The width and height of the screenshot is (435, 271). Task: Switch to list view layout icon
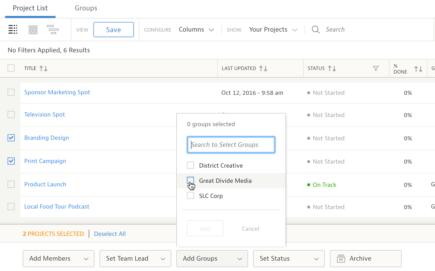[13, 30]
